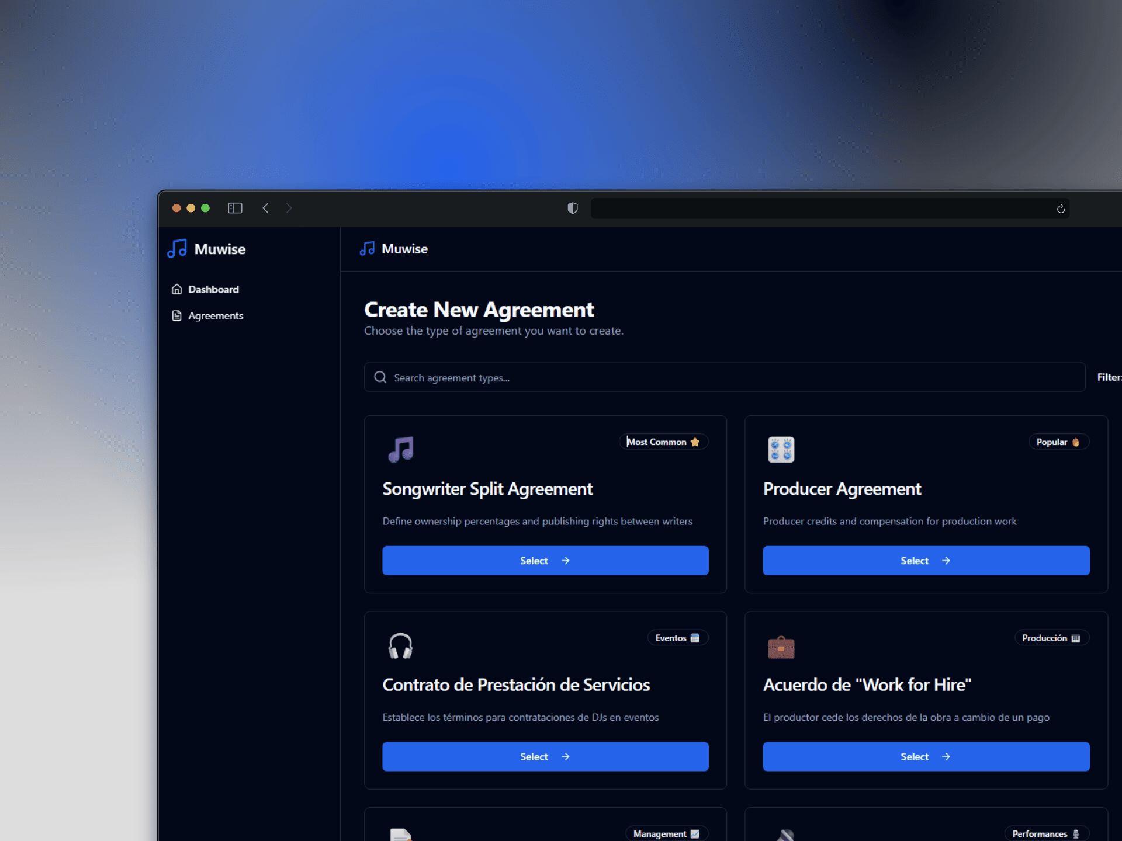
Task: Click the Muwise logo in the sidebar
Action: point(206,249)
